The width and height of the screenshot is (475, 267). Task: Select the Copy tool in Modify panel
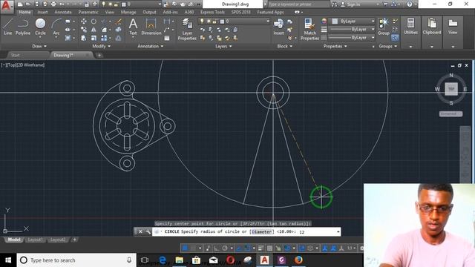pyautogui.click(x=84, y=30)
